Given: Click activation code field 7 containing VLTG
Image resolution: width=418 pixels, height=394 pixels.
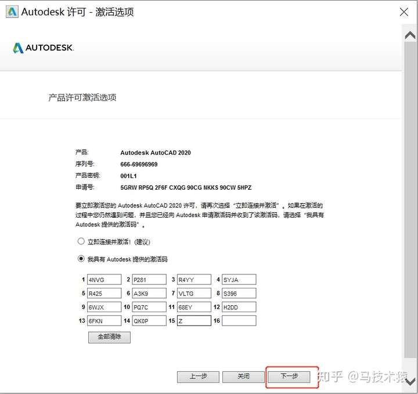Looking at the screenshot, I should [194, 293].
